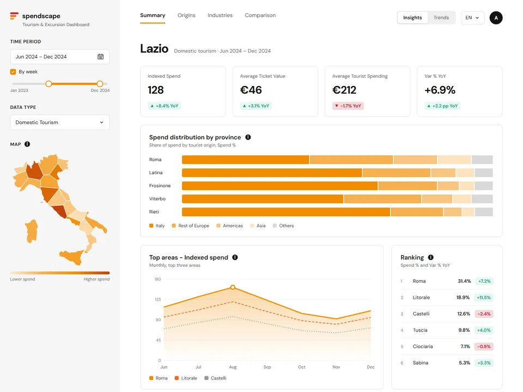Select the dark Lazio region on the map
The width and height of the screenshot is (523, 392).
click(x=60, y=211)
